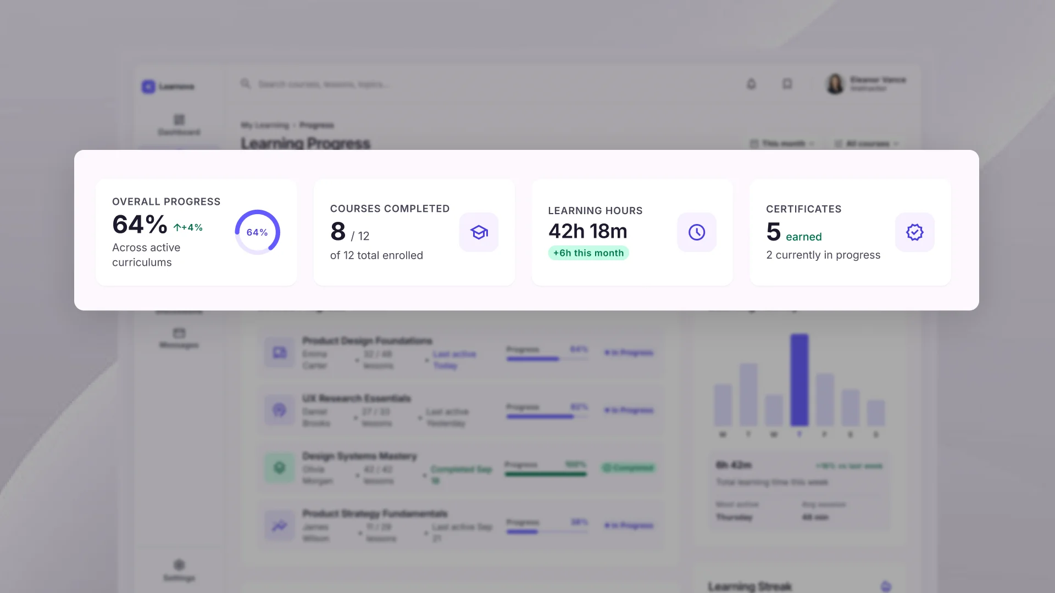1055x593 pixels.
Task: Open Messages in the sidebar
Action: coord(179,338)
